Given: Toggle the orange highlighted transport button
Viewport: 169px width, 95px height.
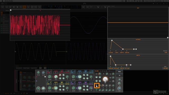Looking at the screenshot, I should click(25, 7).
